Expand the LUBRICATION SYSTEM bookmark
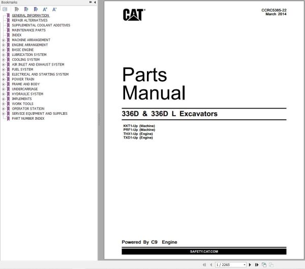The image size is (305, 269). click(4, 55)
